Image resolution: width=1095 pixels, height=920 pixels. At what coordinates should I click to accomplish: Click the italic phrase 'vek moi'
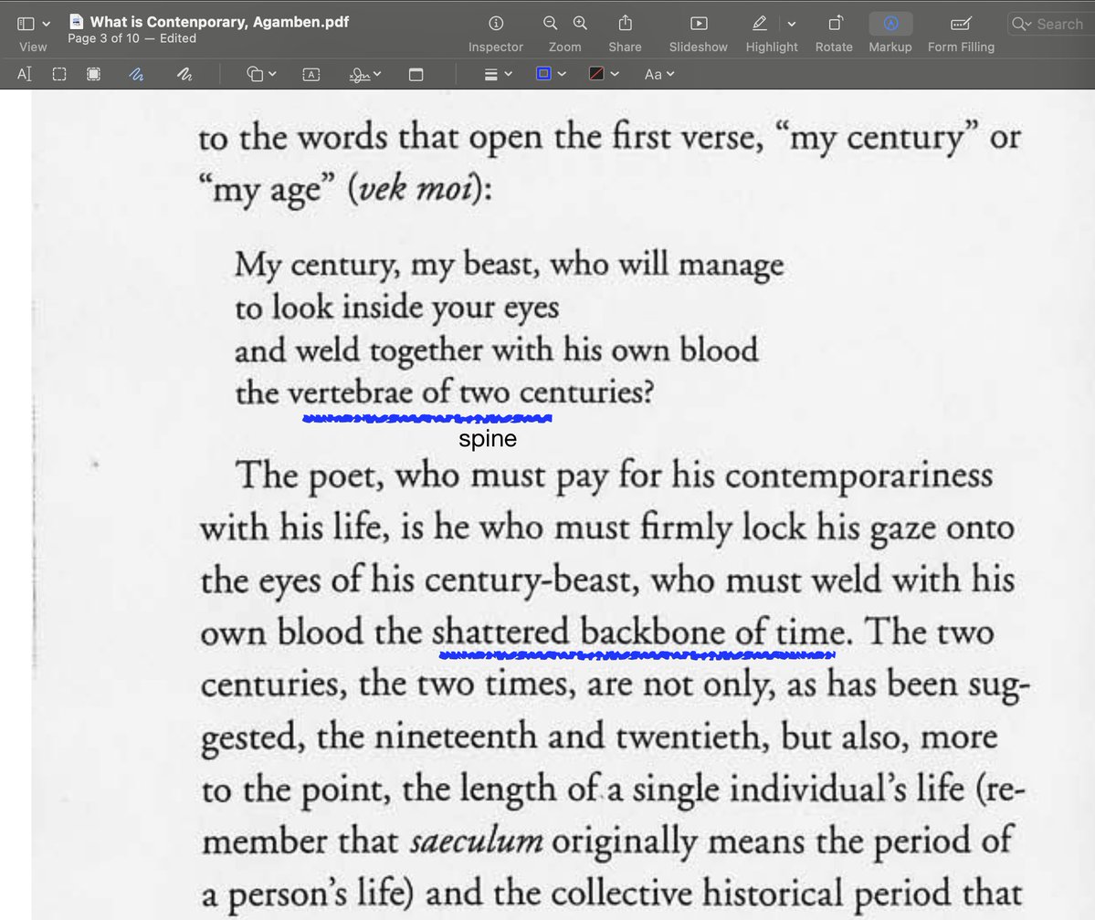[417, 188]
